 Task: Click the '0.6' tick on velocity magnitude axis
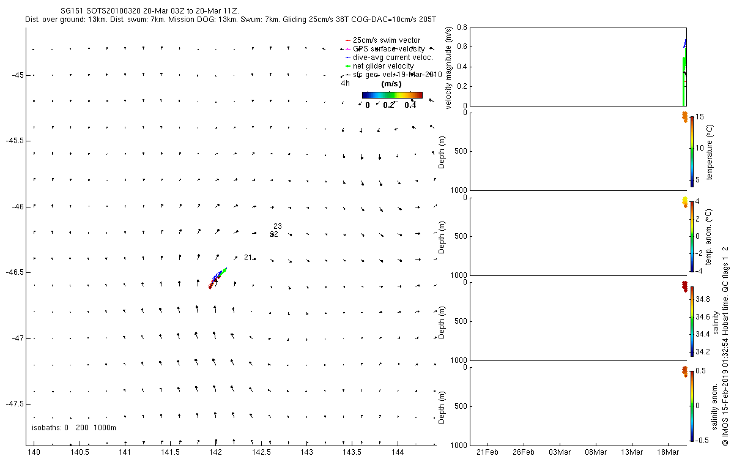tap(462, 47)
